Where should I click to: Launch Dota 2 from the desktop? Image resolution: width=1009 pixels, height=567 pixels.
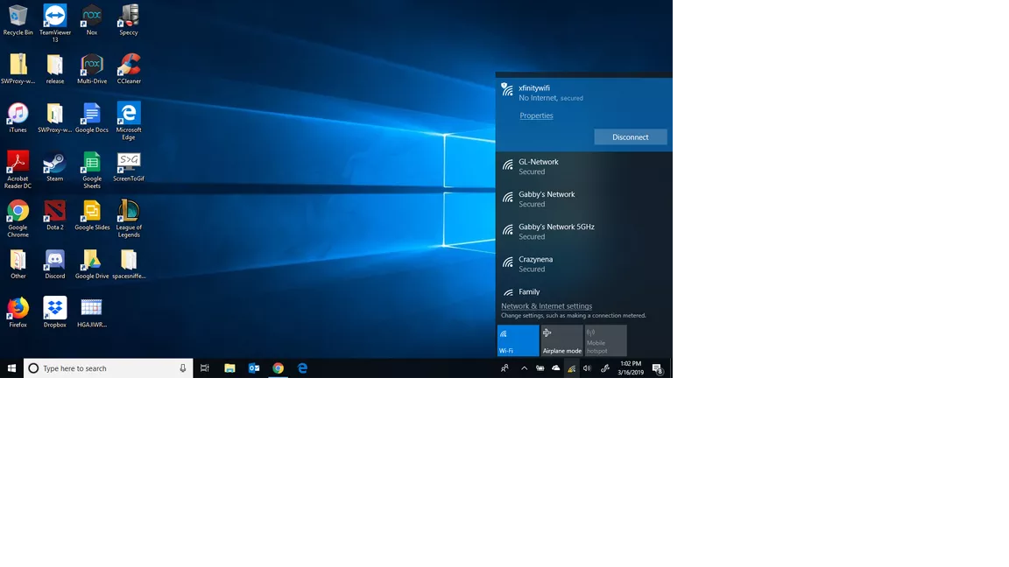[x=54, y=213]
